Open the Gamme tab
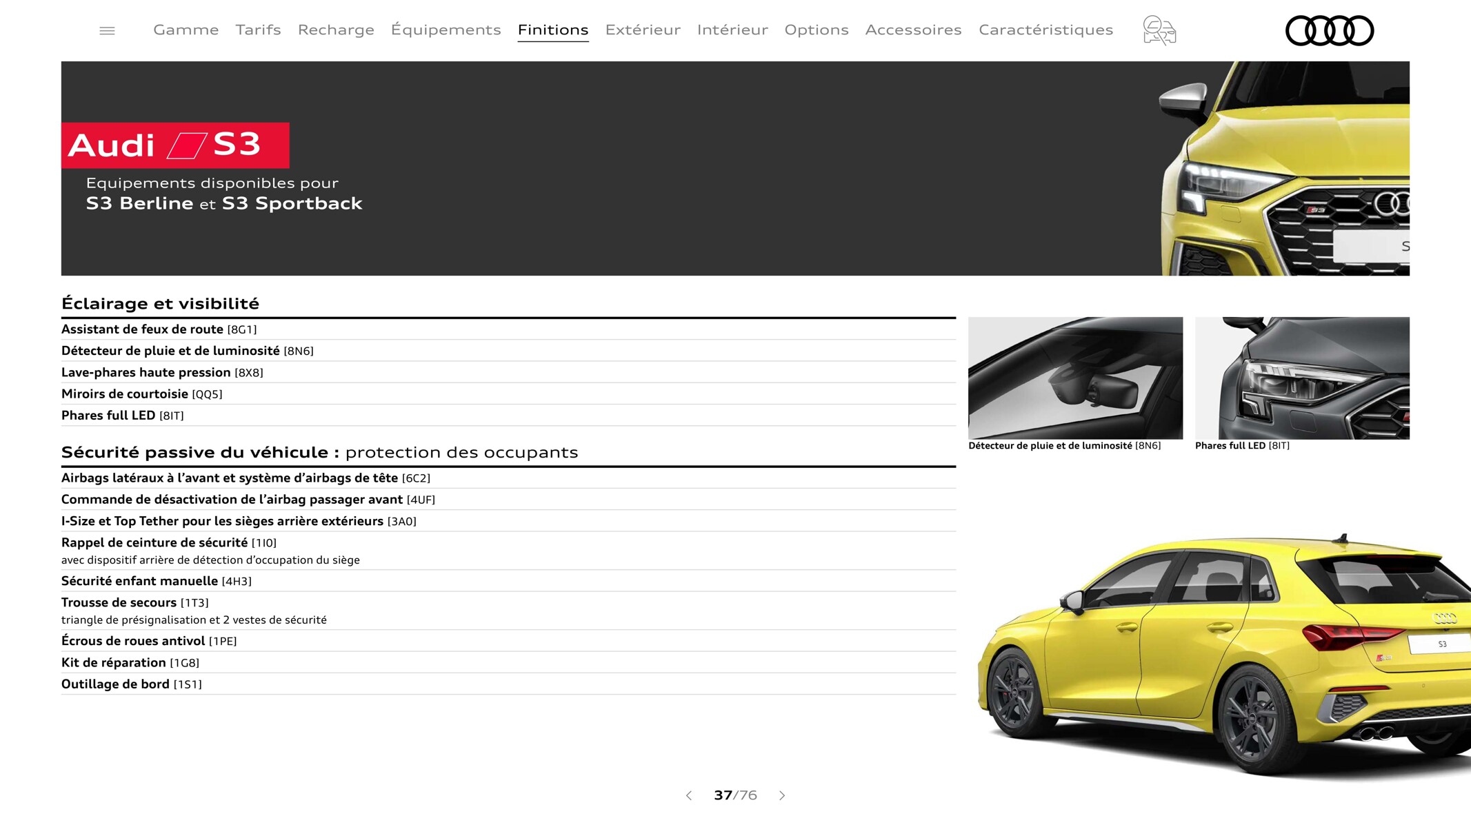The height and width of the screenshot is (827, 1471). (x=186, y=30)
